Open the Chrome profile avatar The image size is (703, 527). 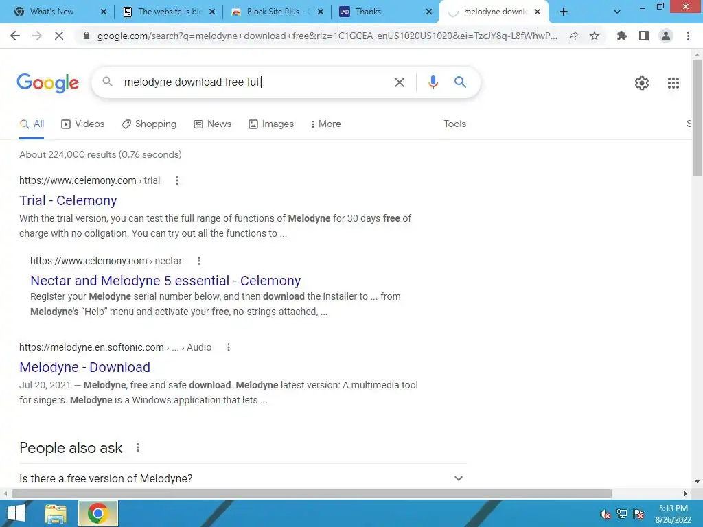(x=666, y=36)
